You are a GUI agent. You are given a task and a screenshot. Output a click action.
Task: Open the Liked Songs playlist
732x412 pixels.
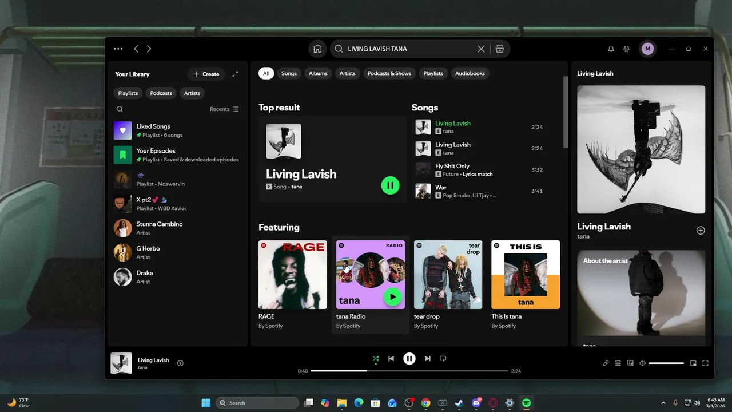(177, 130)
